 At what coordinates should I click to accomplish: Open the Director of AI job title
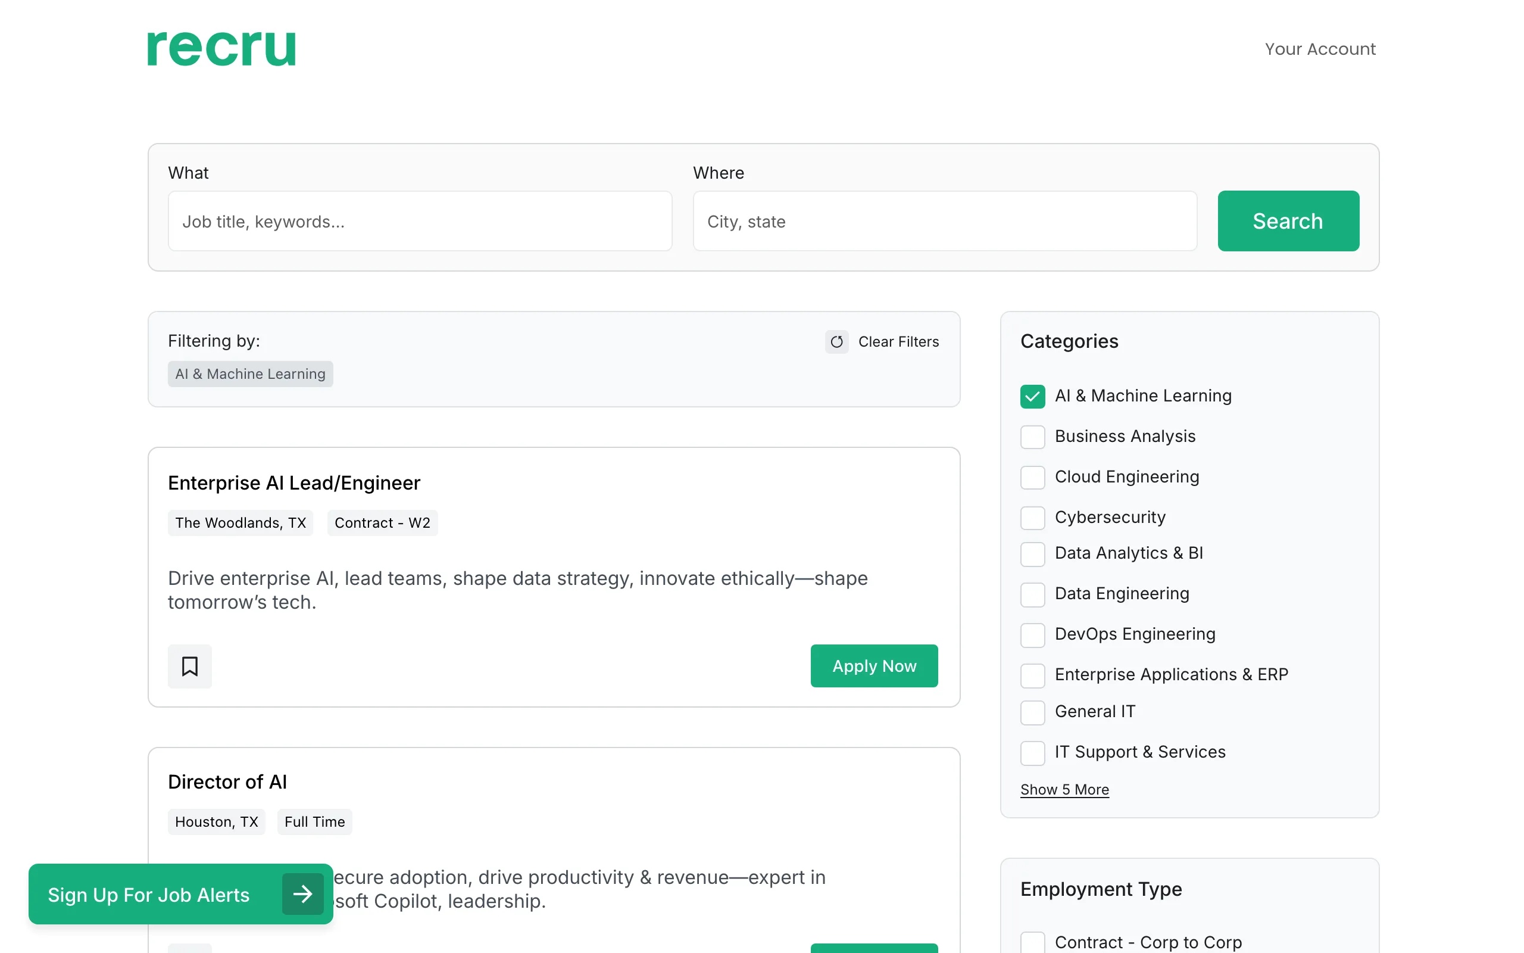point(227,781)
